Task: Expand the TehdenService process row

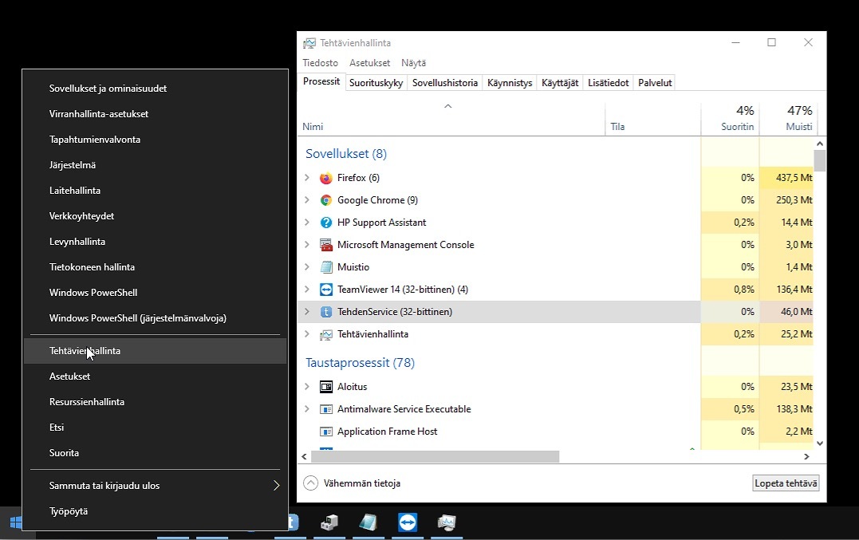Action: (307, 312)
